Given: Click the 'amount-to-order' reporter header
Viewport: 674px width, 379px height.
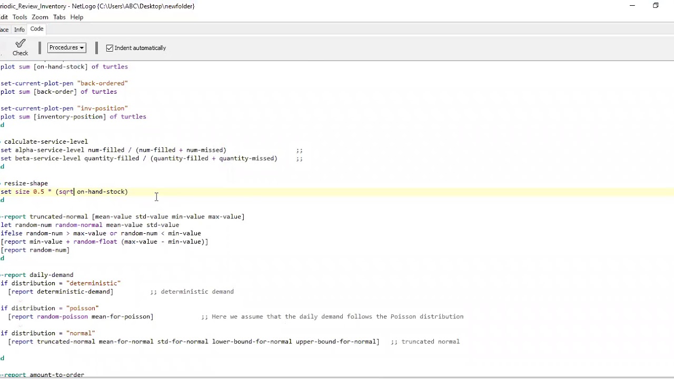Looking at the screenshot, I should pos(42,375).
